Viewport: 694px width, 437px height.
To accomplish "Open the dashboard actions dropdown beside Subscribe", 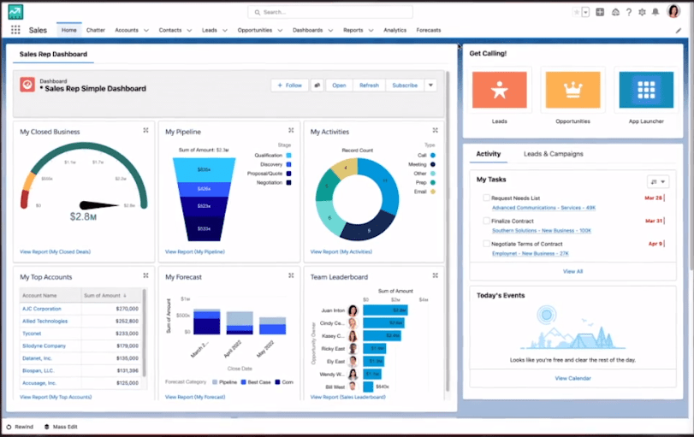I will click(x=430, y=86).
